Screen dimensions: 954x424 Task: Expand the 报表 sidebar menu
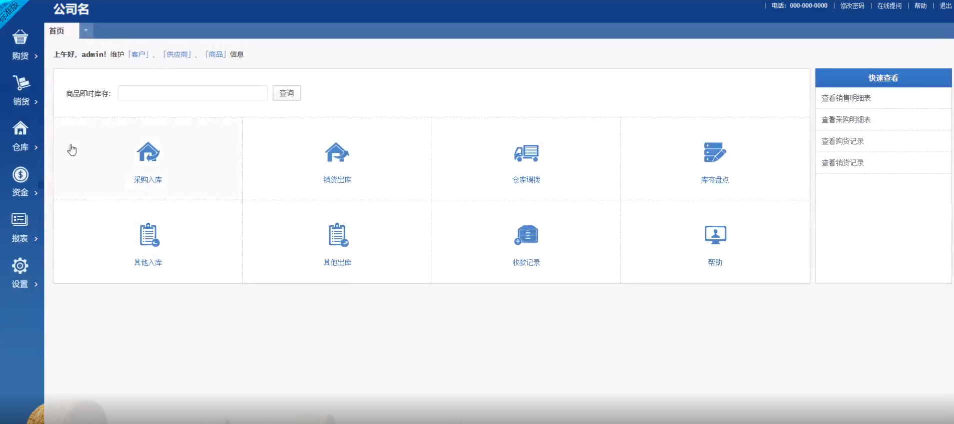click(x=21, y=227)
